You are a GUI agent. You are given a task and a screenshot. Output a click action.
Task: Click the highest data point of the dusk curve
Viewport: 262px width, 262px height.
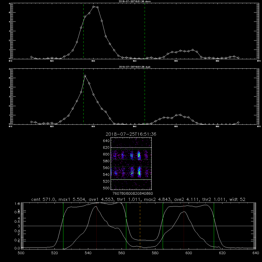point(85,76)
